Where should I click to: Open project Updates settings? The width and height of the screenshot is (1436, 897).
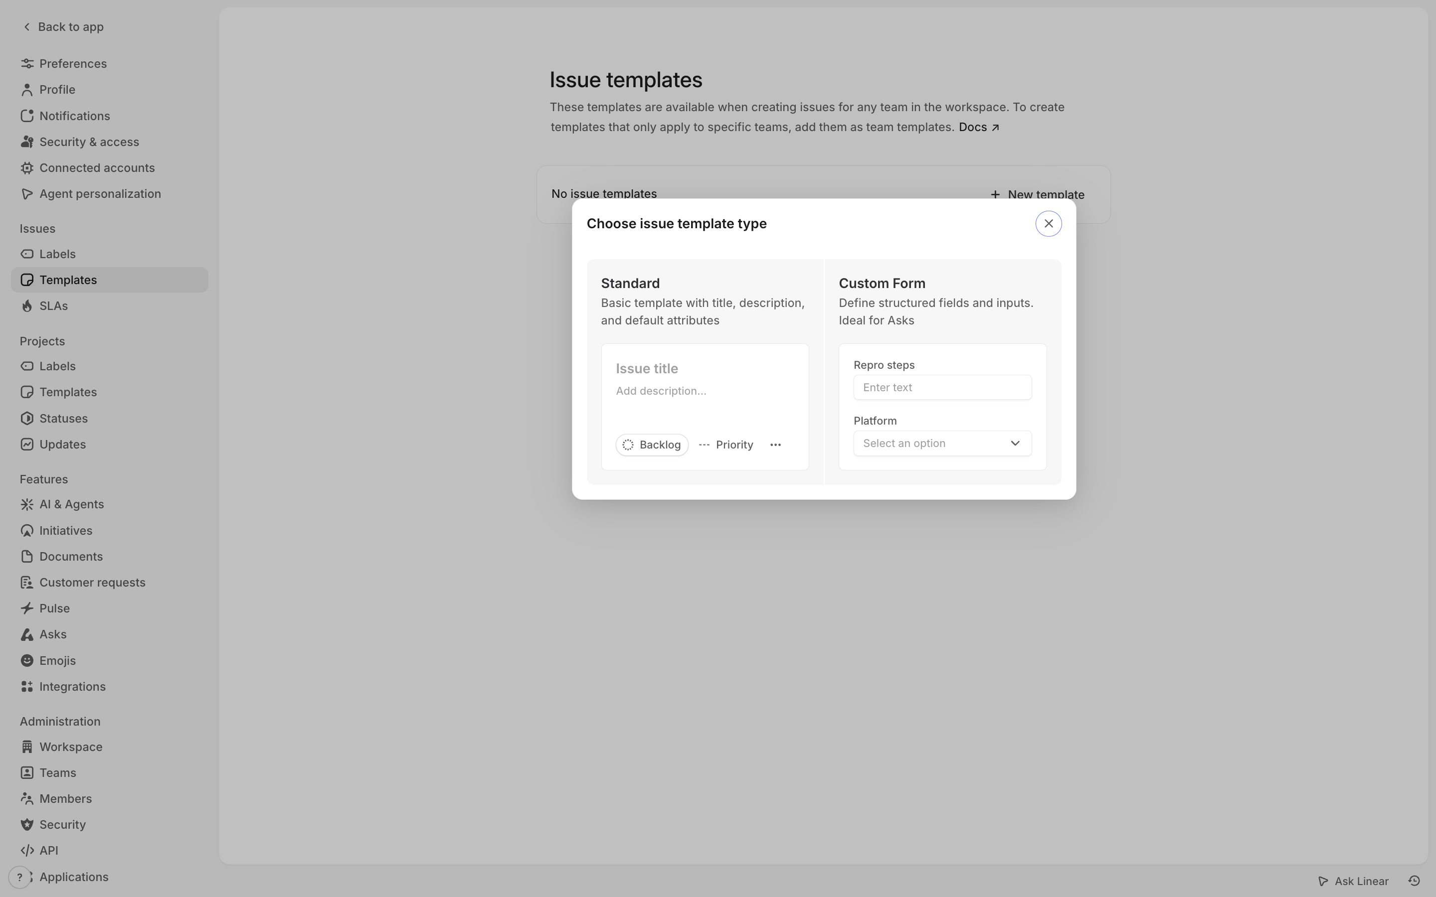point(109,445)
